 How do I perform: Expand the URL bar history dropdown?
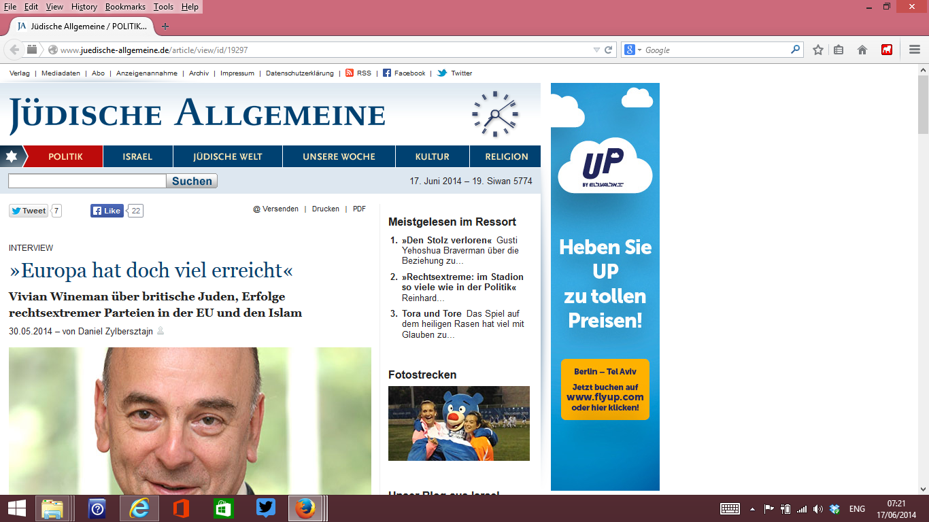click(x=596, y=50)
